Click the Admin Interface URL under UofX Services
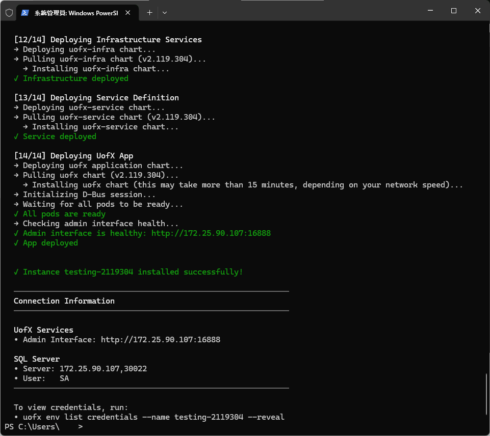Image resolution: width=490 pixels, height=436 pixels. coord(160,339)
